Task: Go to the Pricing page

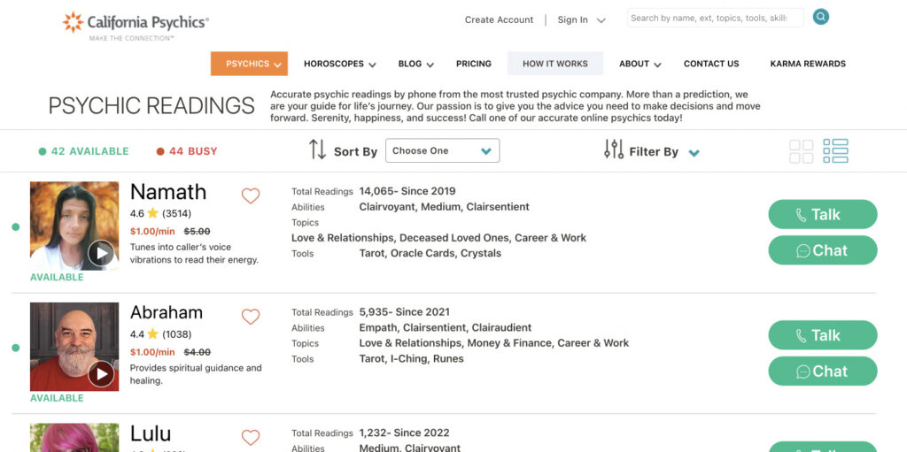Action: click(474, 64)
